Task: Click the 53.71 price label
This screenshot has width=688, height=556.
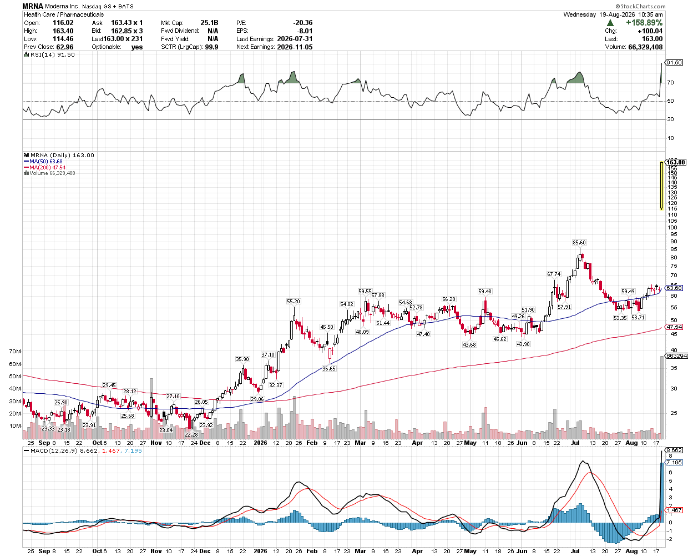Action: pyautogui.click(x=638, y=318)
